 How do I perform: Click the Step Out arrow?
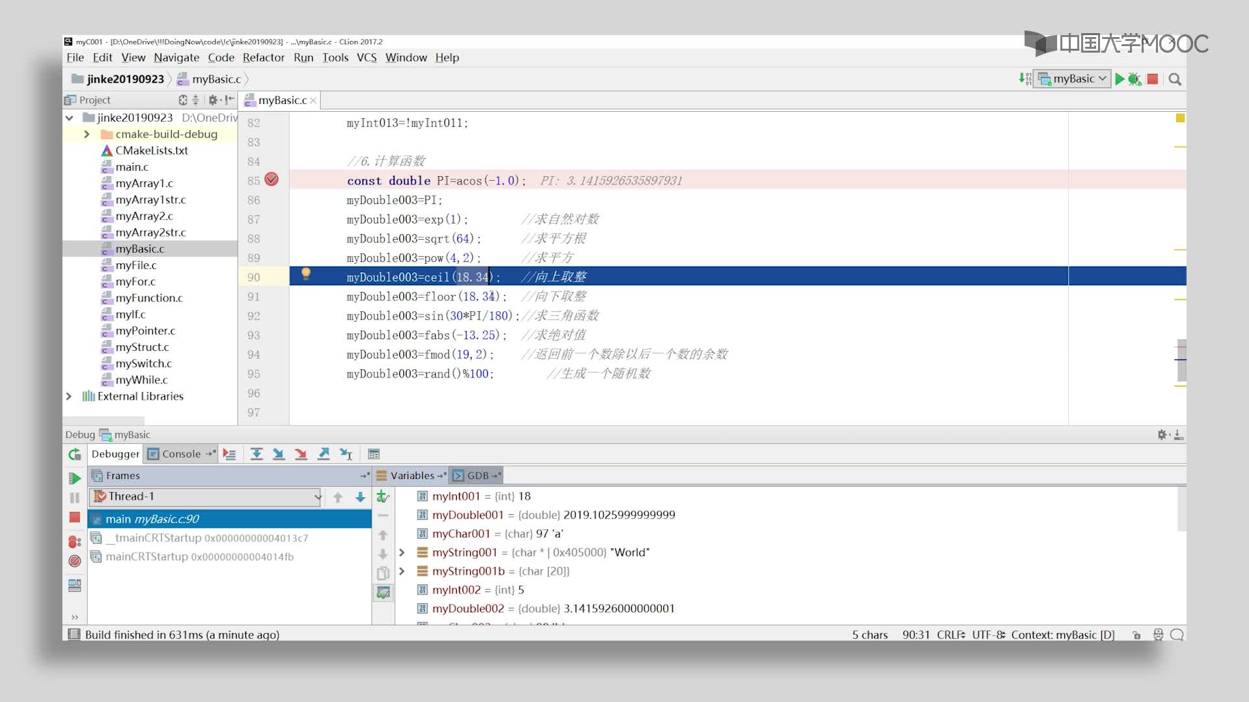point(323,454)
